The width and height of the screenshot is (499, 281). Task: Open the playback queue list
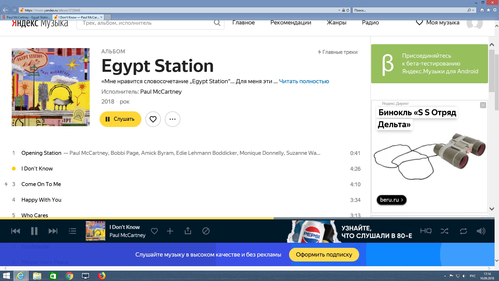coord(73,231)
